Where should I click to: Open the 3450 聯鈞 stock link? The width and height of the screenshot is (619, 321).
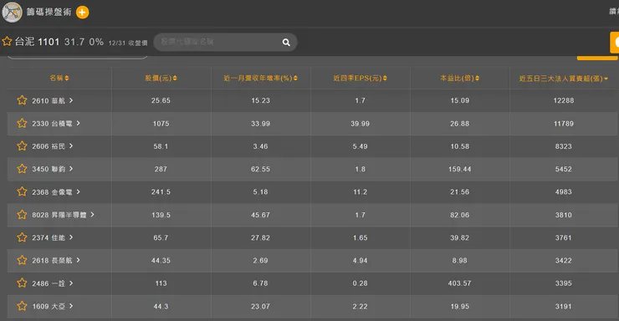(x=49, y=169)
